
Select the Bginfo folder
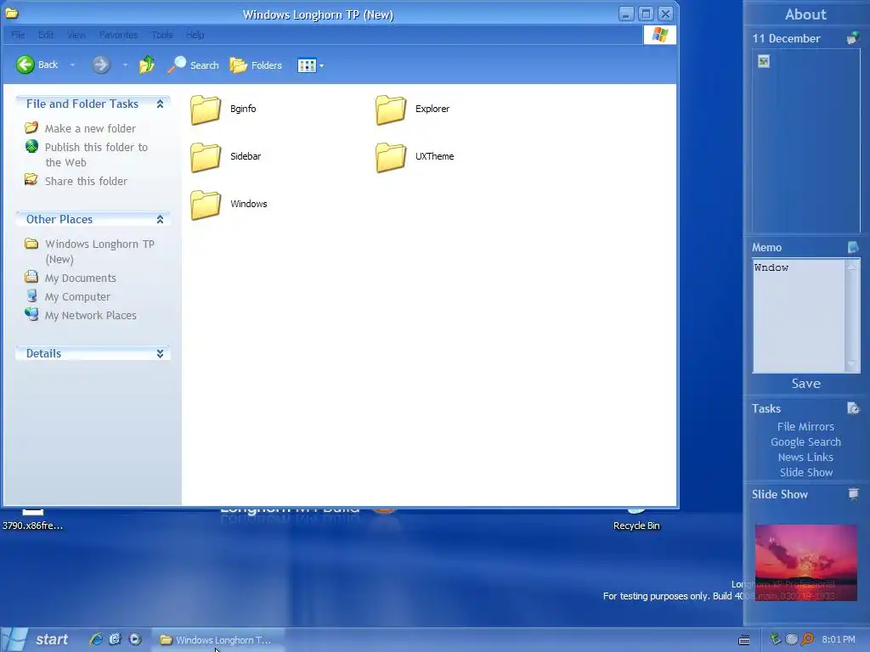(x=223, y=110)
